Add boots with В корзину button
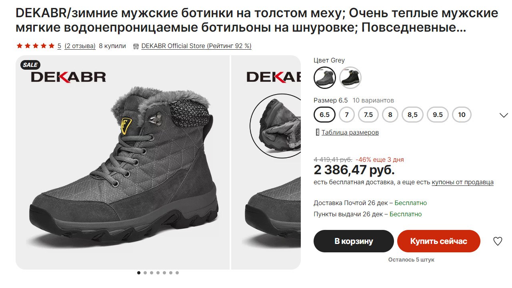The width and height of the screenshot is (512, 288). coord(354,241)
